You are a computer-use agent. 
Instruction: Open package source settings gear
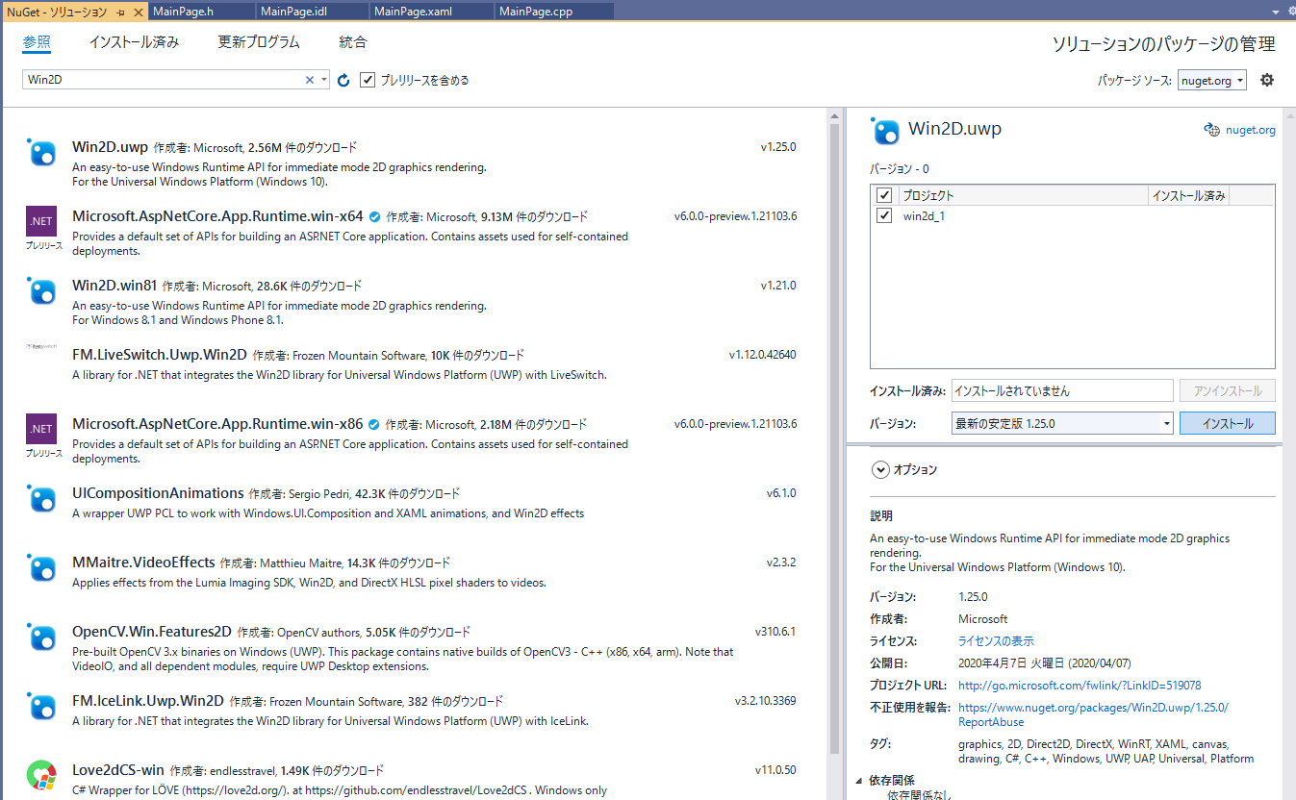tap(1267, 80)
